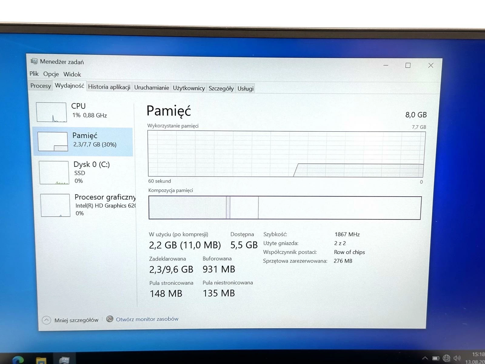Click the Mniej szczegółów label
This screenshot has width=485, height=364.
click(76, 320)
